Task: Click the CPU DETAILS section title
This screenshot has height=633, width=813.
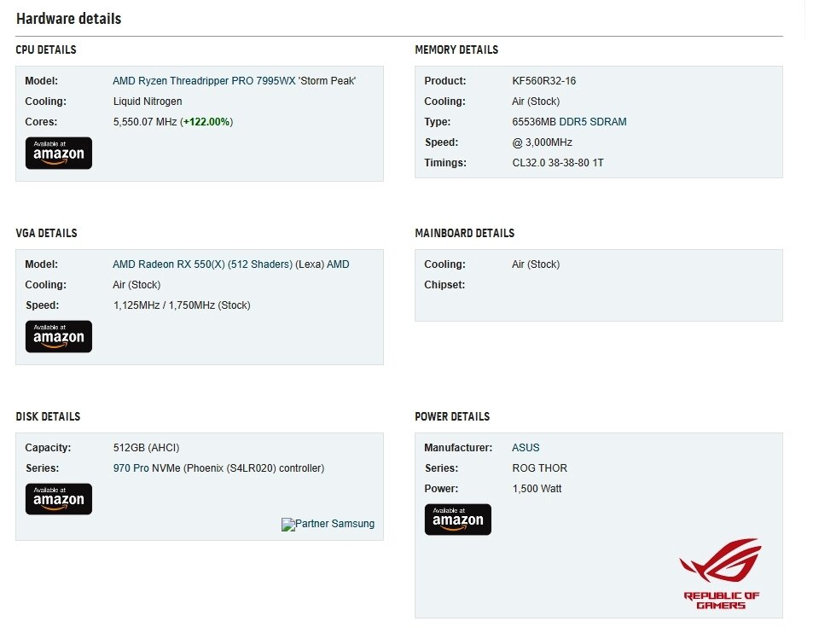Action: [45, 49]
